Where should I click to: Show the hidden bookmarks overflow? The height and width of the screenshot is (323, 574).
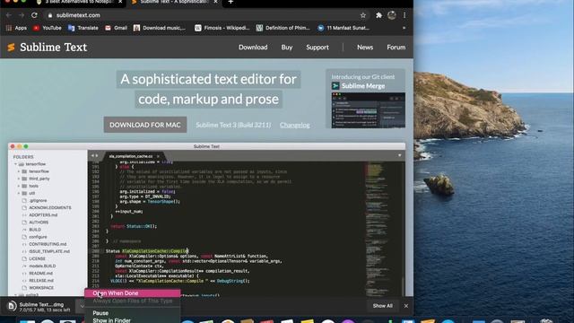coord(404,28)
